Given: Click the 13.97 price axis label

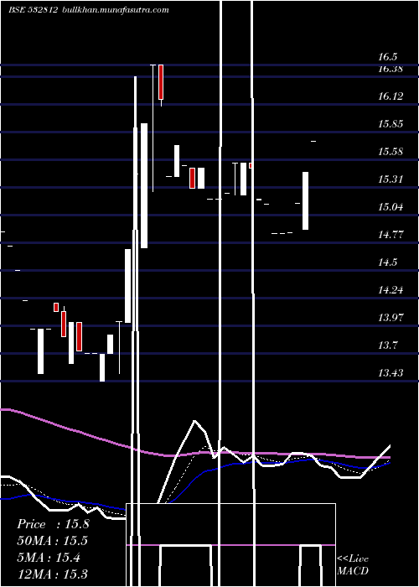Looking at the screenshot, I should click(x=391, y=318).
